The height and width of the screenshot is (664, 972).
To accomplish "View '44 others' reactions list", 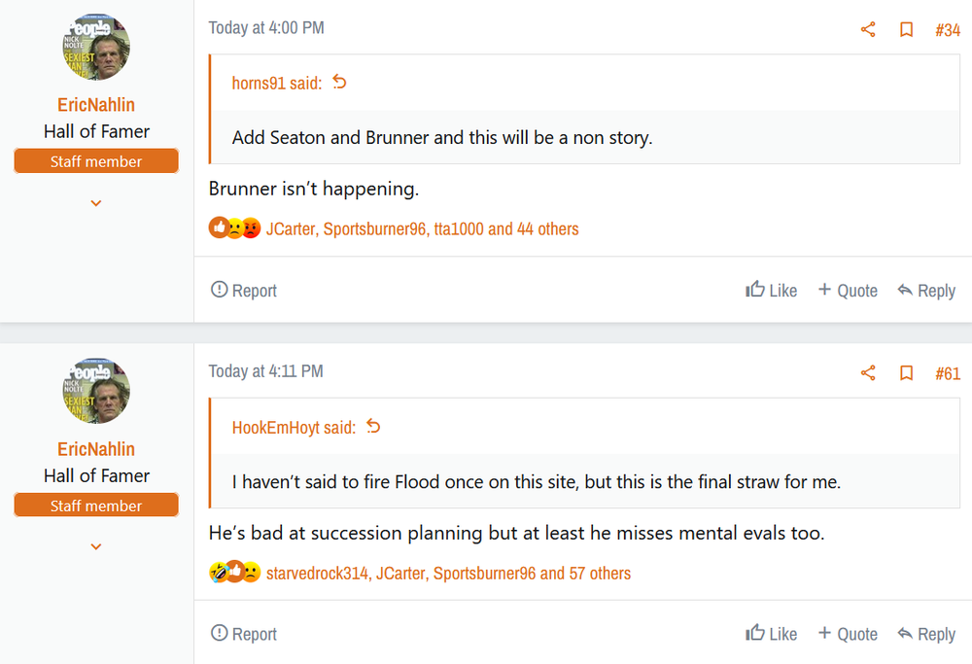I will 546,228.
